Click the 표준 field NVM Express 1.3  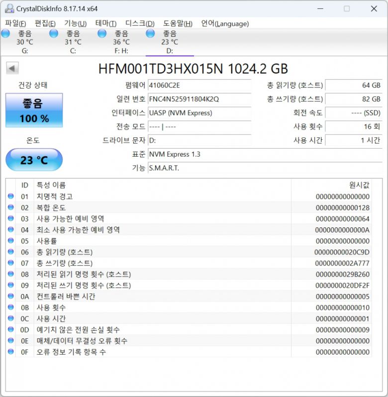pos(265,154)
